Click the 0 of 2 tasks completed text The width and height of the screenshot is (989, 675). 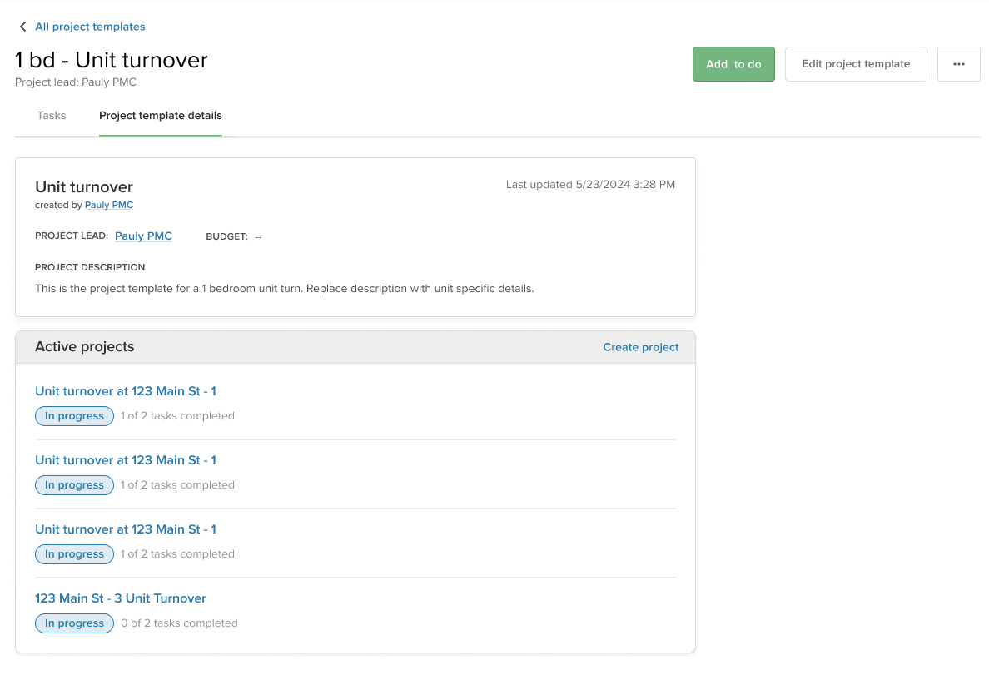179,623
